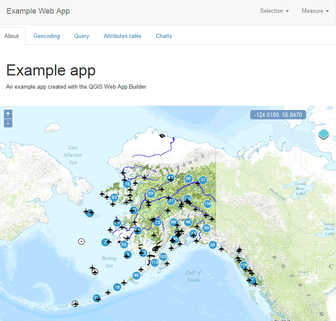Click the 83 cluster marker
Screen dimensions: 336x321
[x=114, y=197]
